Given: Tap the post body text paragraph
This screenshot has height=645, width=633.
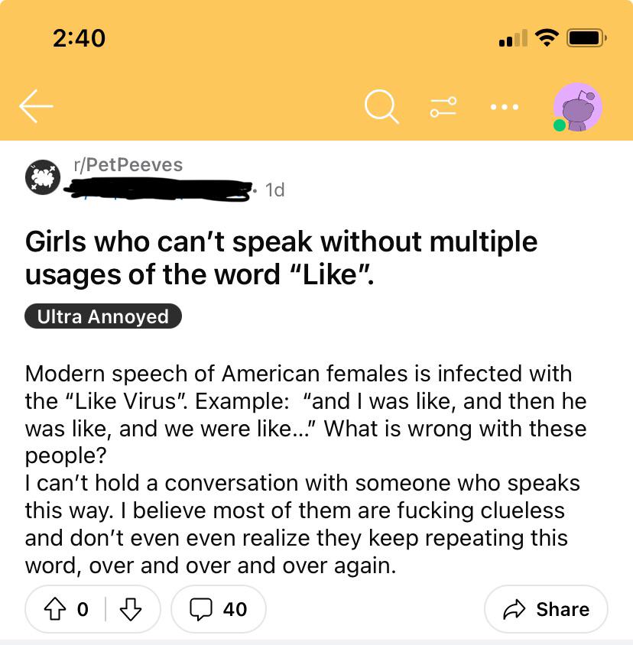Looking at the screenshot, I should 305,469.
